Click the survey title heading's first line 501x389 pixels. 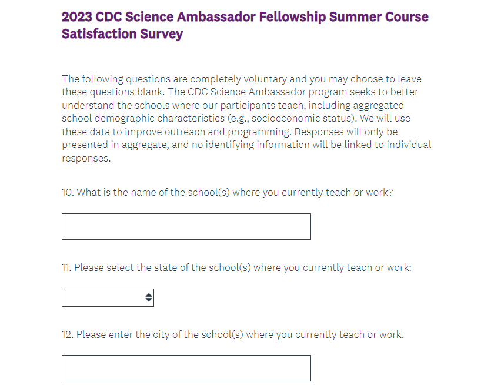pos(245,16)
